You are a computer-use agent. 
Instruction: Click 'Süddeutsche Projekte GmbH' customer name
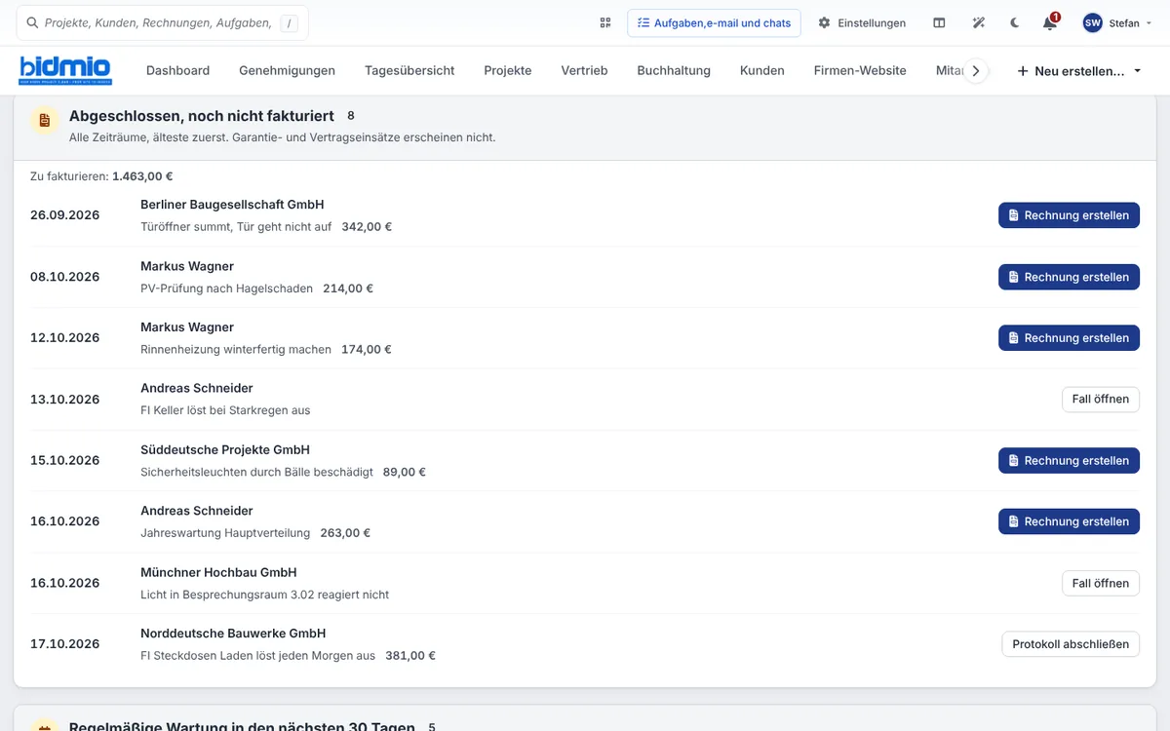pyautogui.click(x=225, y=449)
